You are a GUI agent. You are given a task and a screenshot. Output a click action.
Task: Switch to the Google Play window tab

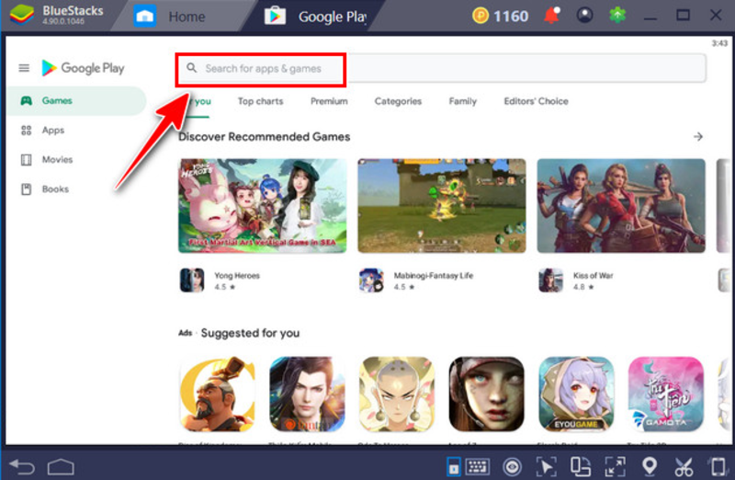(315, 17)
